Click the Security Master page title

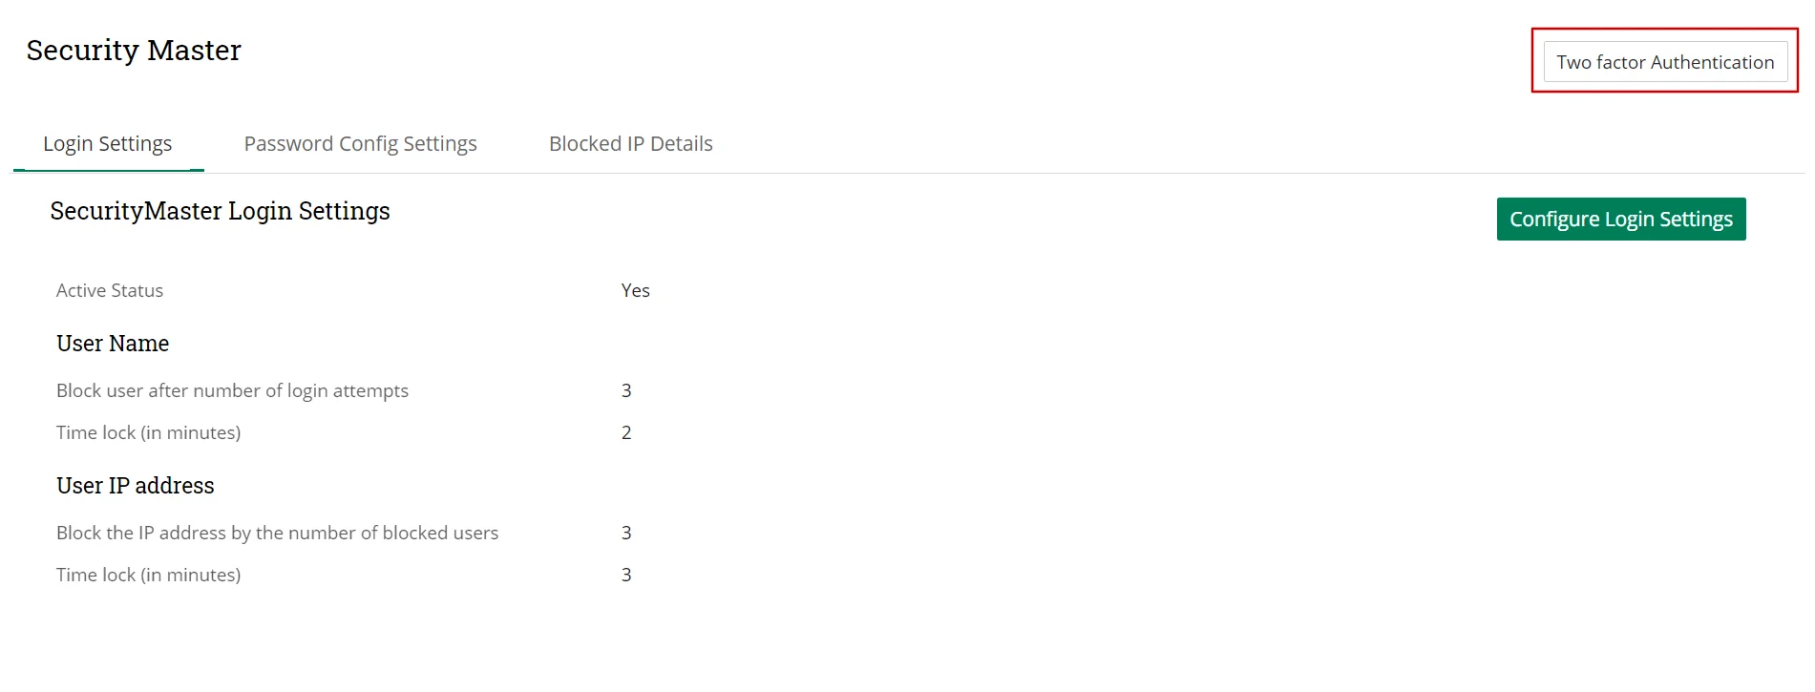coord(134,50)
